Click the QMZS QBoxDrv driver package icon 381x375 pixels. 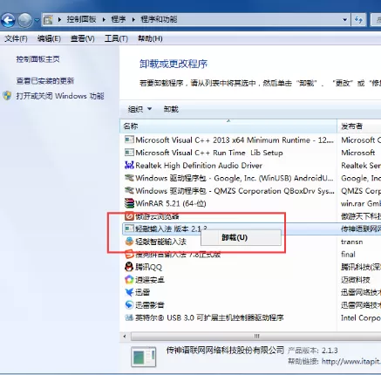129,190
